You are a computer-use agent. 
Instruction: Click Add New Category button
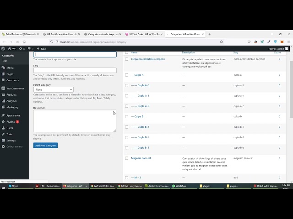45,146
